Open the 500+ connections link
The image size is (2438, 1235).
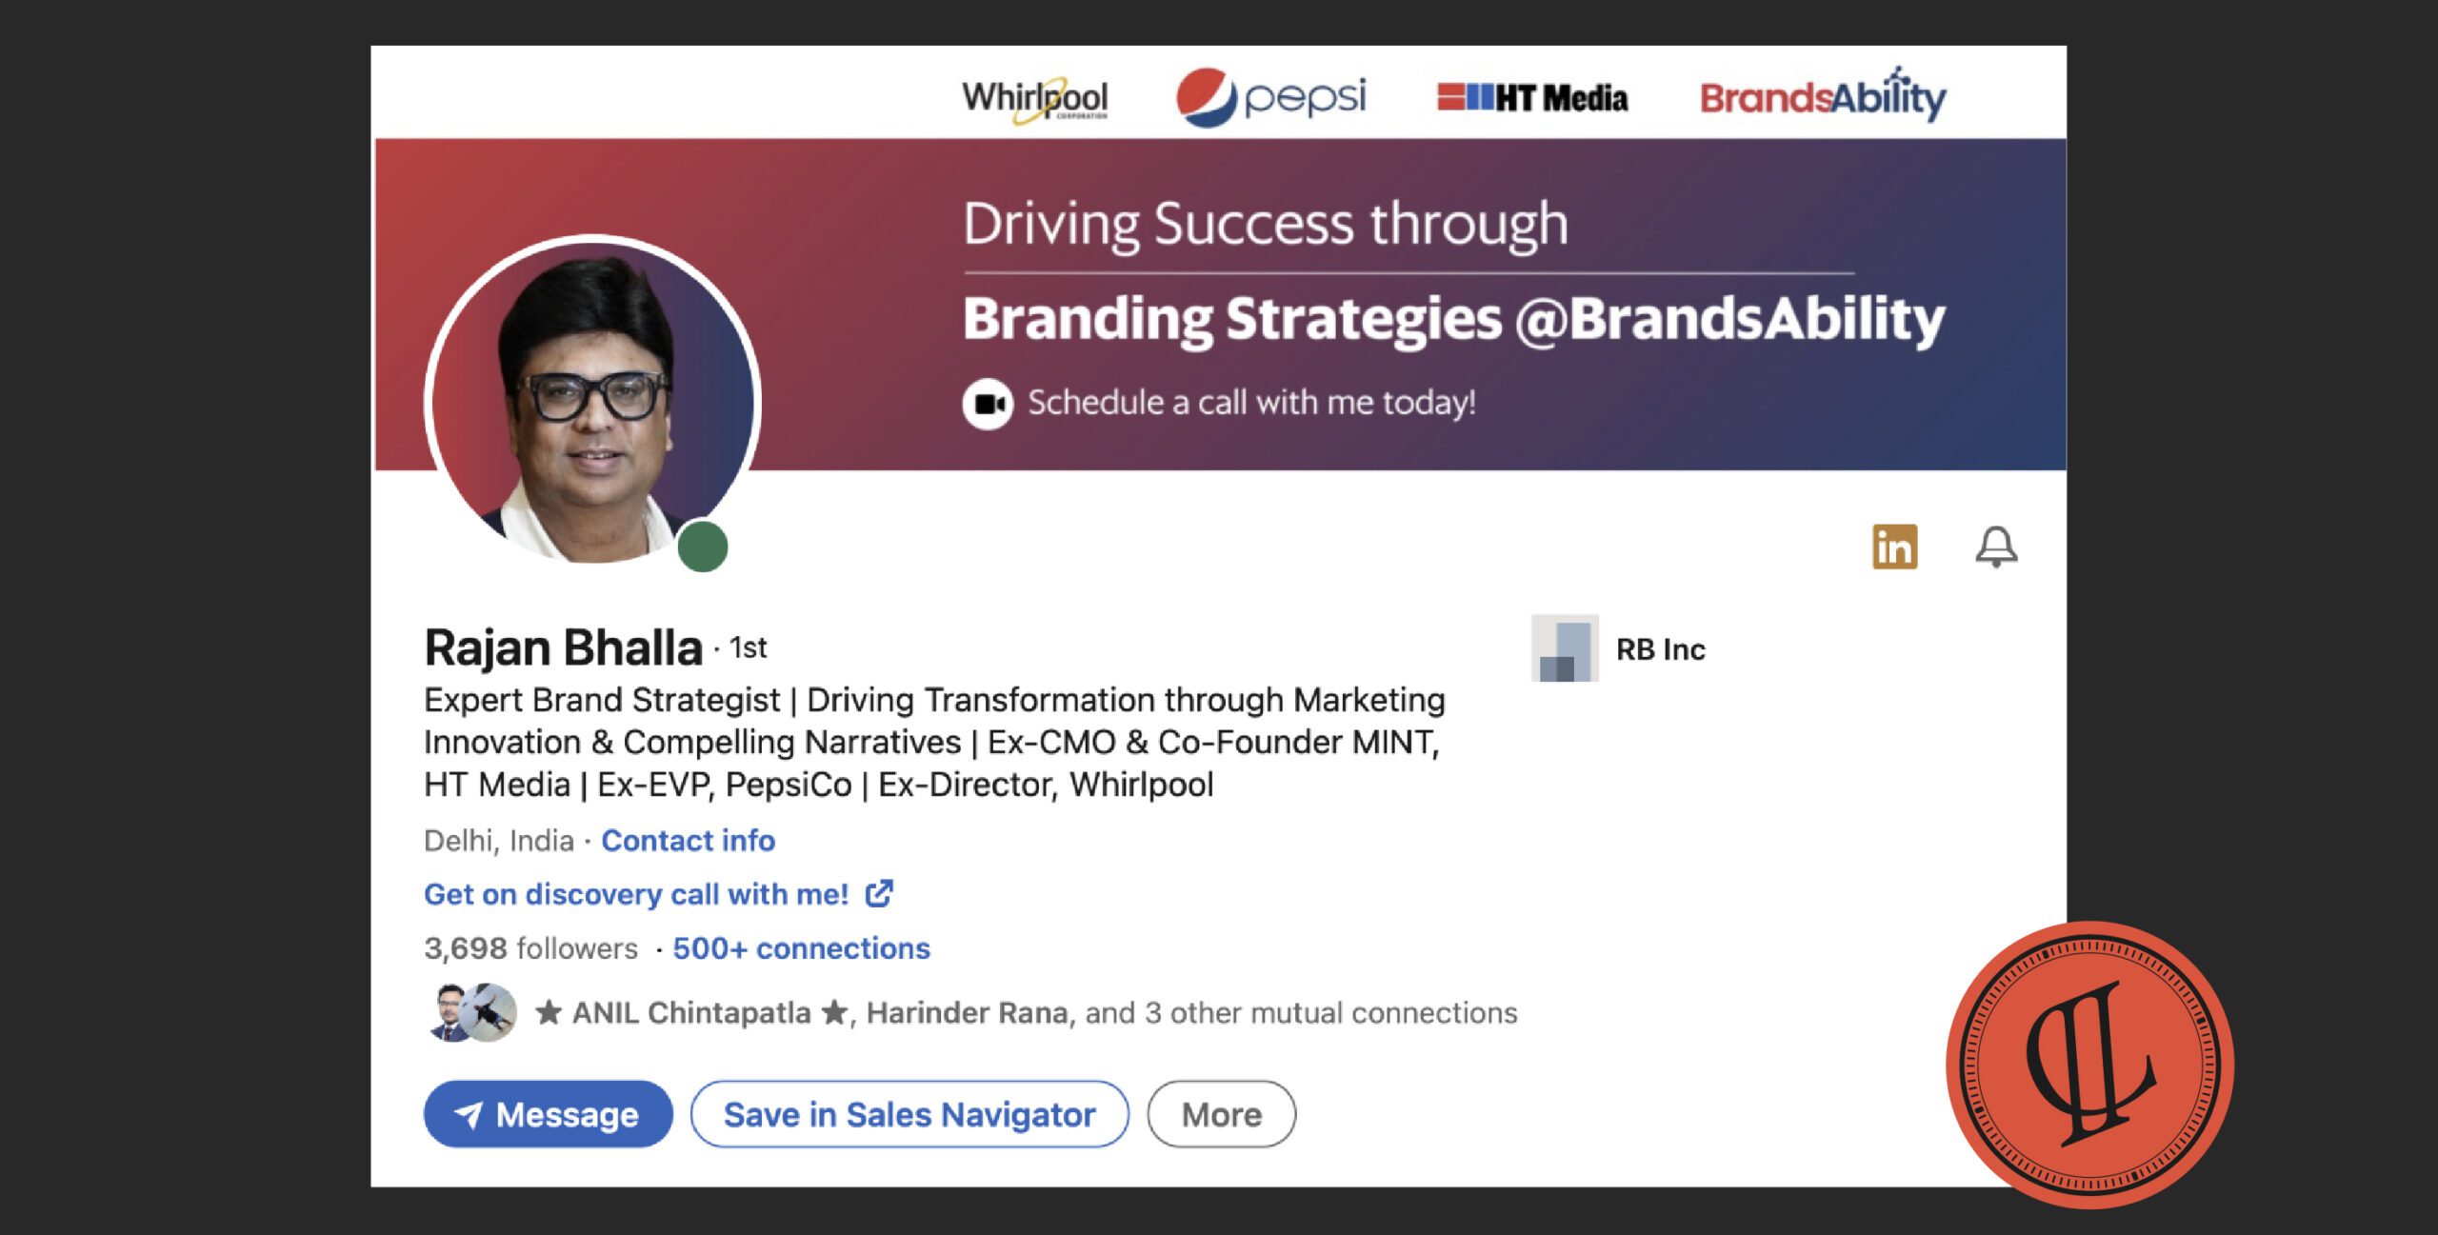(801, 948)
